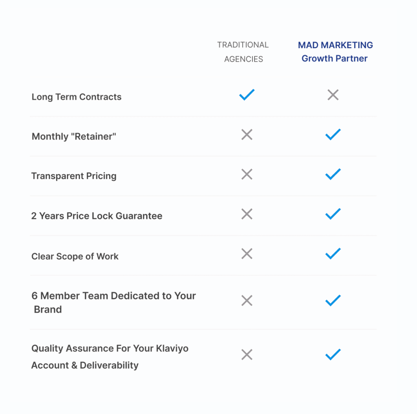Select the MAD MARKETING Growth Partner header

pos(335,52)
